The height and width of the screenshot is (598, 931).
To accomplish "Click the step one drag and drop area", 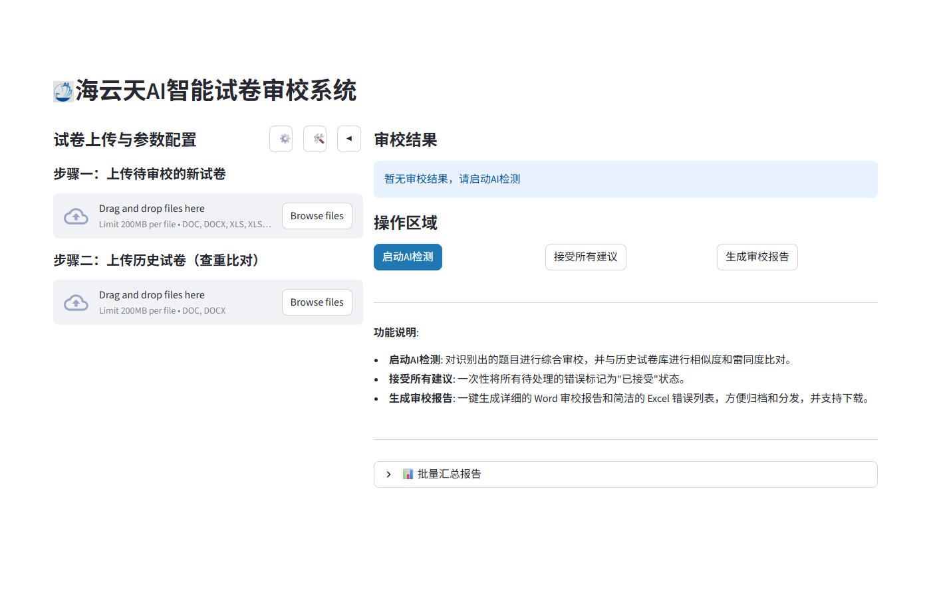I will click(208, 216).
